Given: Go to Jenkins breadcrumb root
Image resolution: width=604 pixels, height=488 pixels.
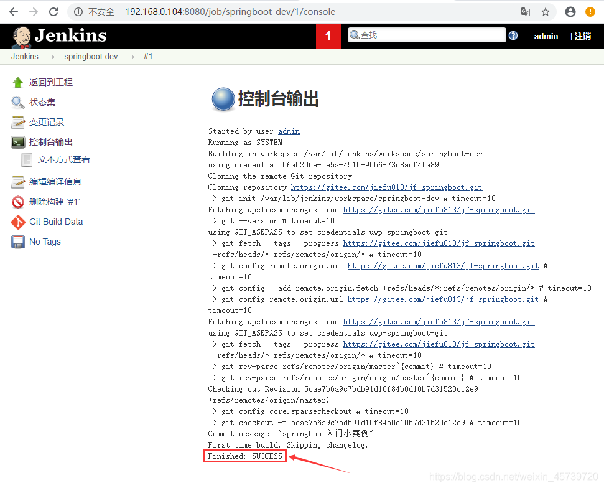Looking at the screenshot, I should point(25,56).
